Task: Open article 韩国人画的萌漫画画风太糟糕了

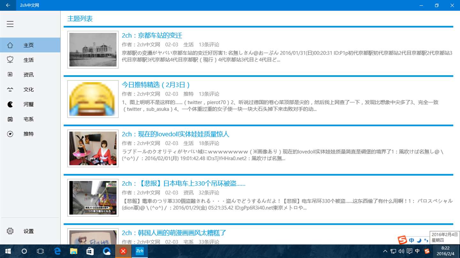Action: pyautogui.click(x=174, y=233)
